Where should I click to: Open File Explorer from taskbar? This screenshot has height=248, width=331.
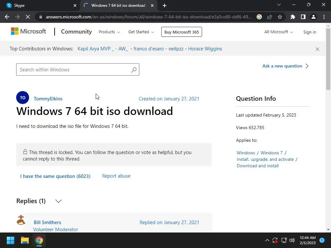point(25,240)
